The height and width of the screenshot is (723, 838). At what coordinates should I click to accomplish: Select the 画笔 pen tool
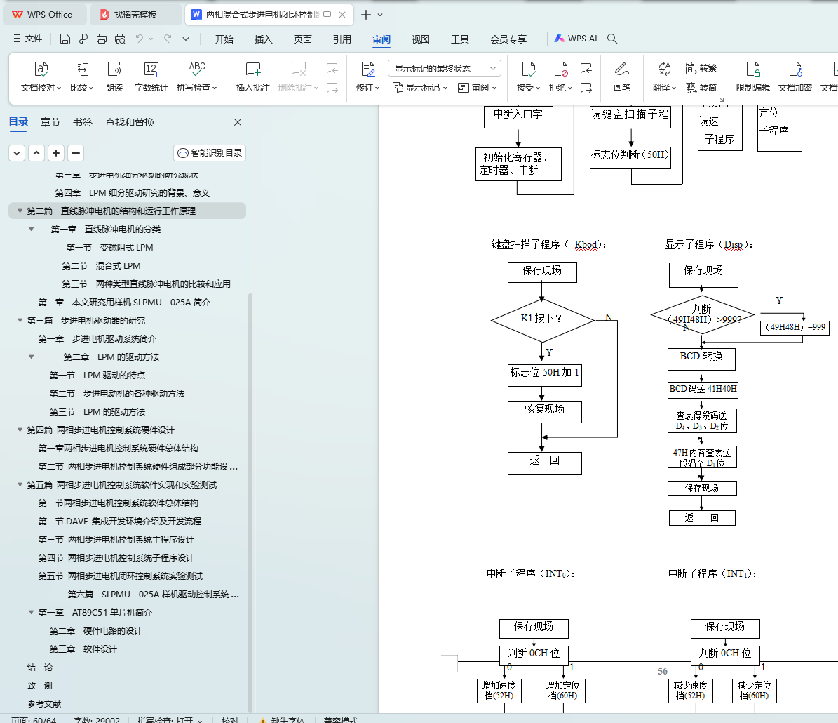coord(621,77)
